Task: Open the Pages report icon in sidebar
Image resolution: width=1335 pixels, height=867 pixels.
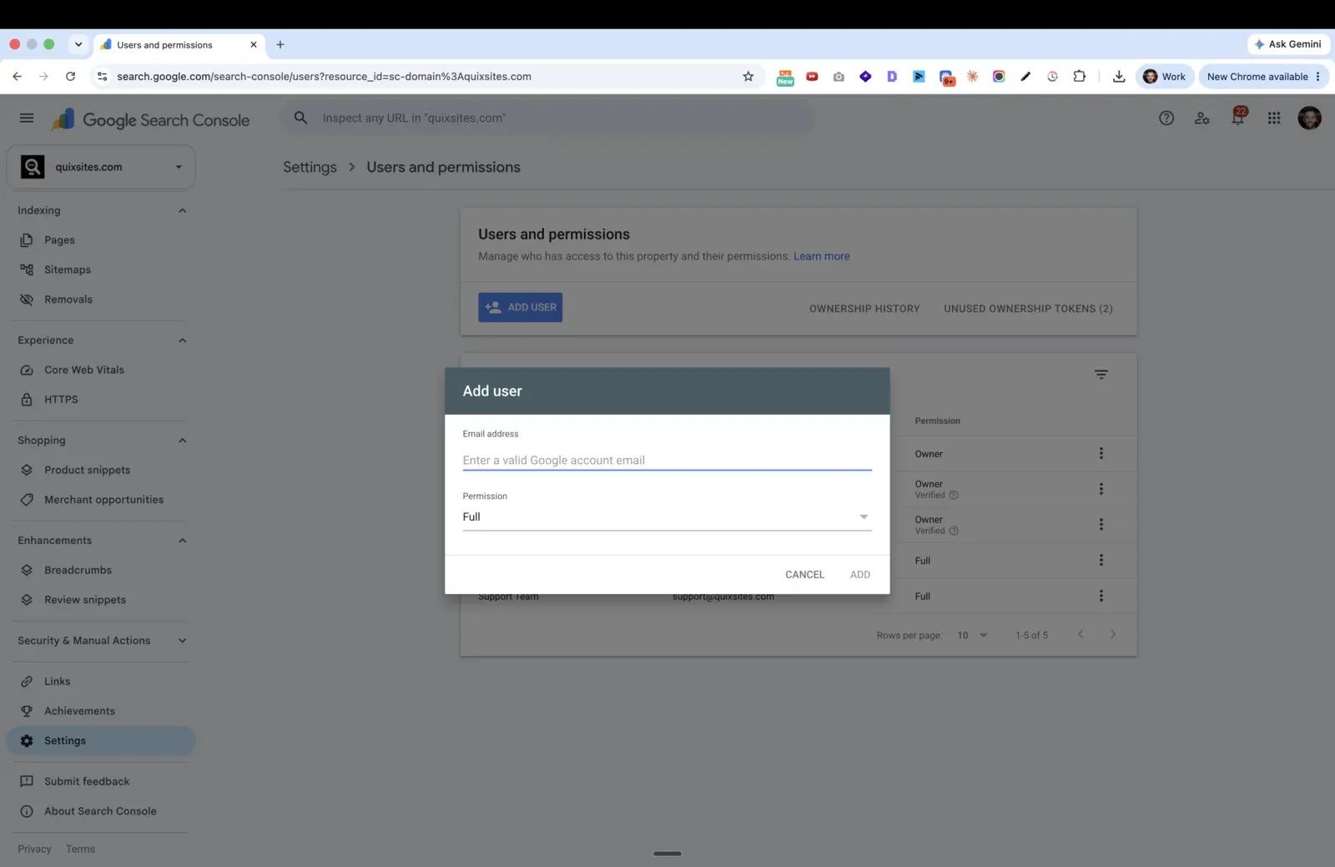Action: 27,240
